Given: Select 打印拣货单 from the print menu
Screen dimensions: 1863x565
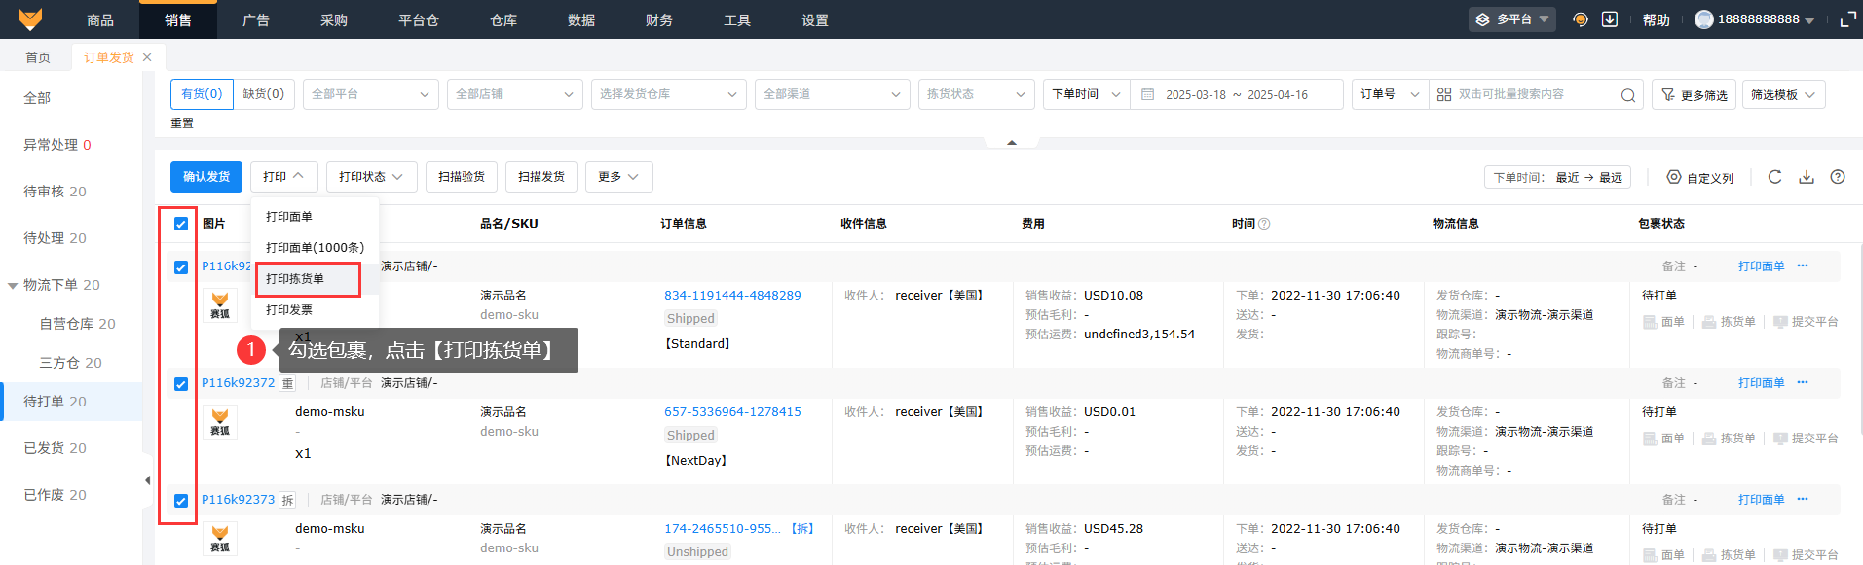Looking at the screenshot, I should pyautogui.click(x=296, y=279).
